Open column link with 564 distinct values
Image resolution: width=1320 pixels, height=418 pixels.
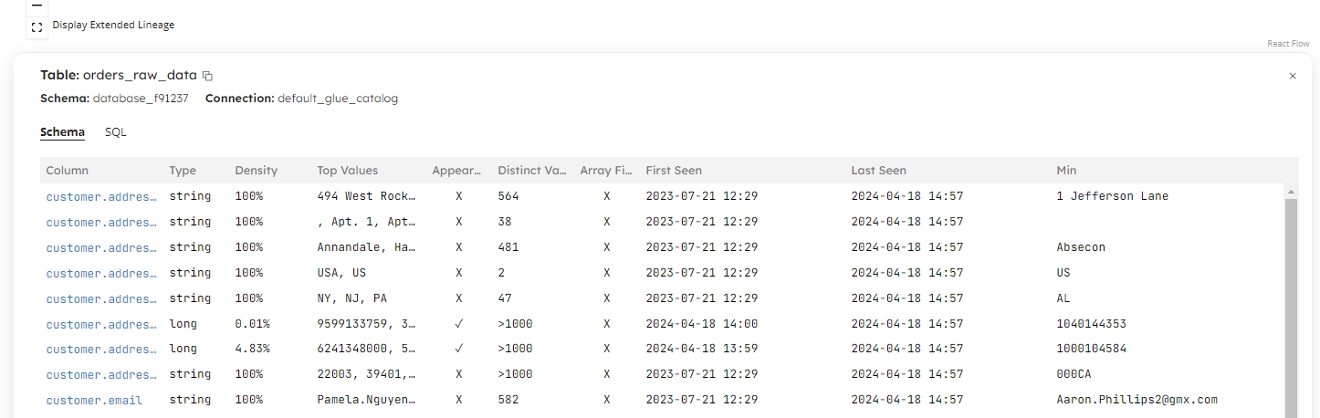(101, 196)
